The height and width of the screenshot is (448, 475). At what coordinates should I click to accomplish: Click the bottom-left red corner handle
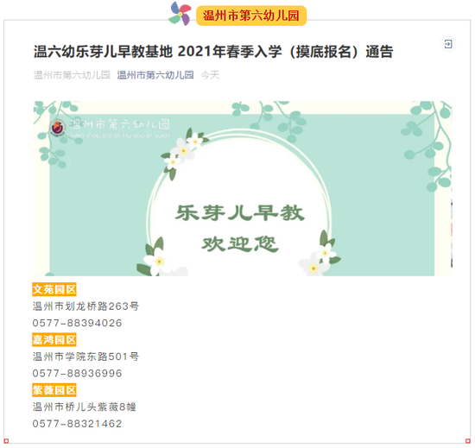point(6,441)
